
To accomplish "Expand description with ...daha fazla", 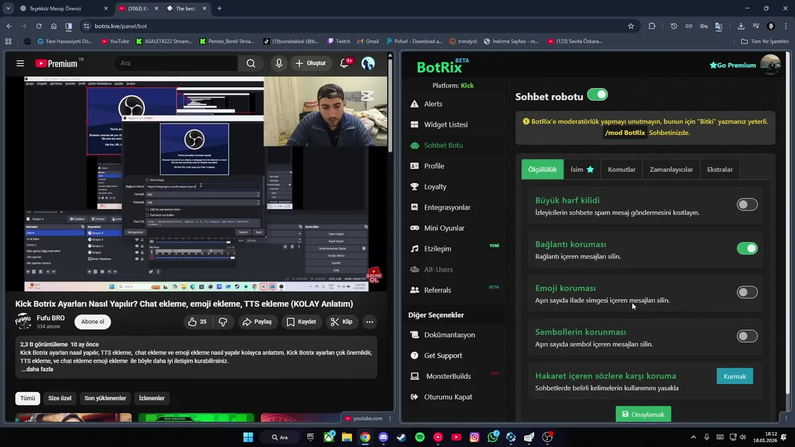I will 37,369.
